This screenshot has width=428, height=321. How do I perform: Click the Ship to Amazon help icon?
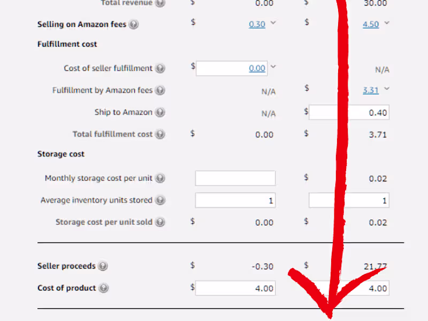(160, 112)
